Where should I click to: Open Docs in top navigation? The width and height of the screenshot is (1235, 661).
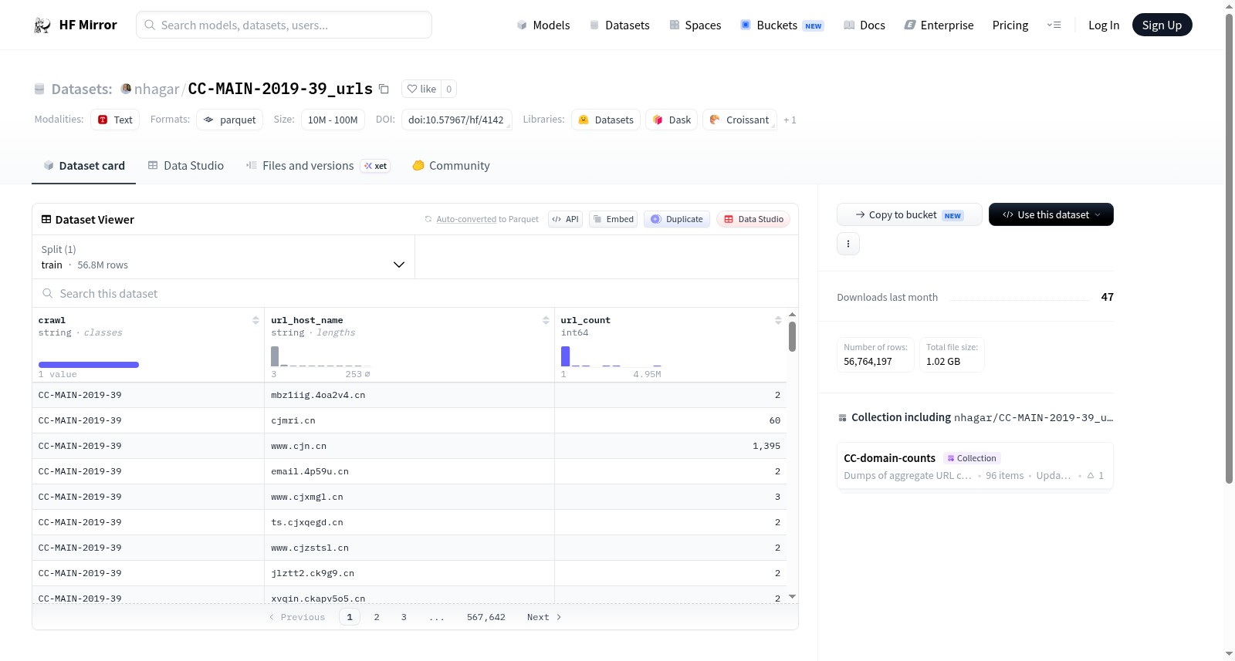click(x=864, y=25)
